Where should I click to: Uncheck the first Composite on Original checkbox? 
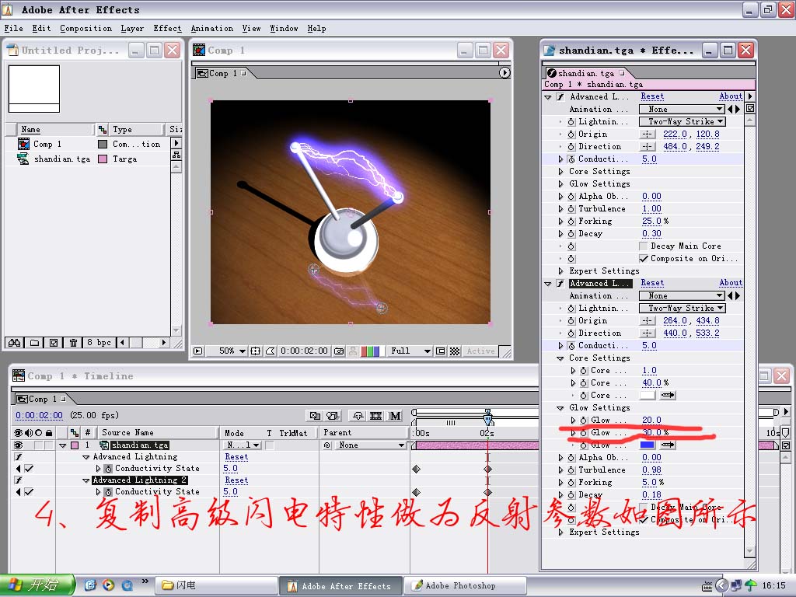(x=644, y=258)
